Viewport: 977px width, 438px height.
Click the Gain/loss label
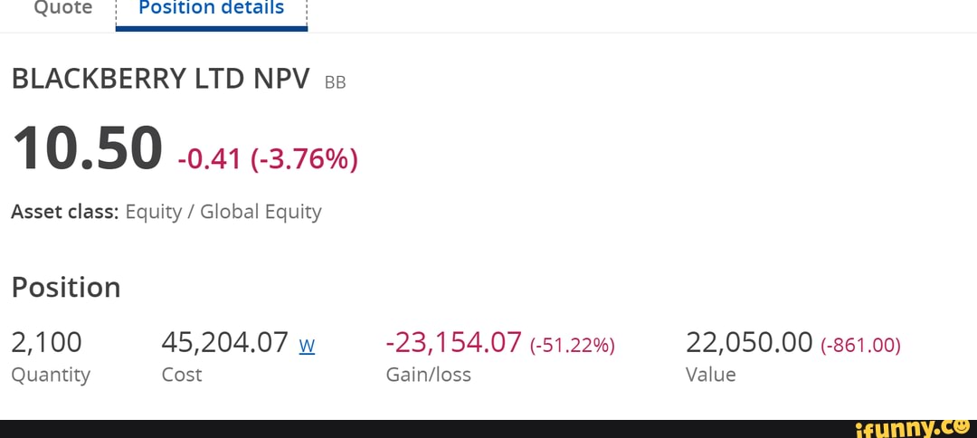[x=428, y=375]
